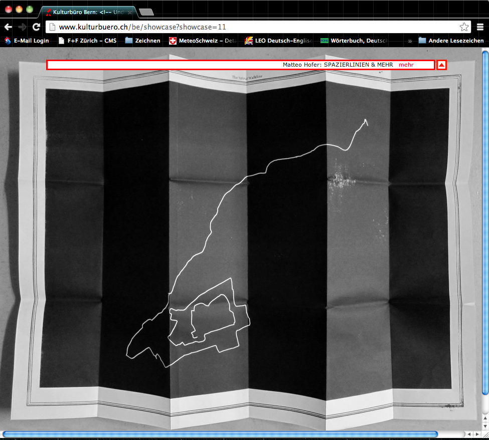Open the LEO Deutsch-Englisch bookmark
The width and height of the screenshot is (489, 440).
[x=278, y=41]
